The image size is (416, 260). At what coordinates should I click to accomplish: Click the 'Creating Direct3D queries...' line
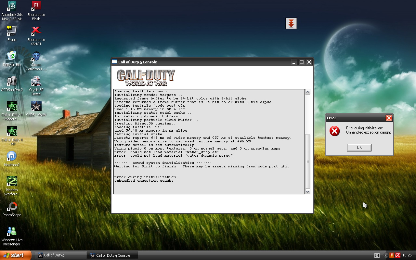click(x=146, y=123)
